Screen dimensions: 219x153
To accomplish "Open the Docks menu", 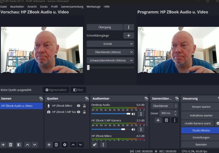I will tap(44, 7).
